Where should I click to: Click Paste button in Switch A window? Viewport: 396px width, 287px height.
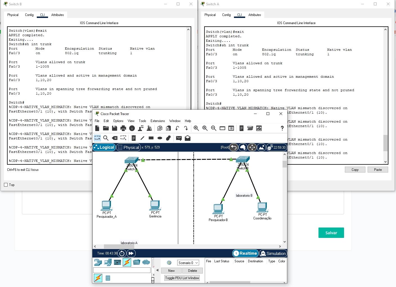[x=378, y=170]
